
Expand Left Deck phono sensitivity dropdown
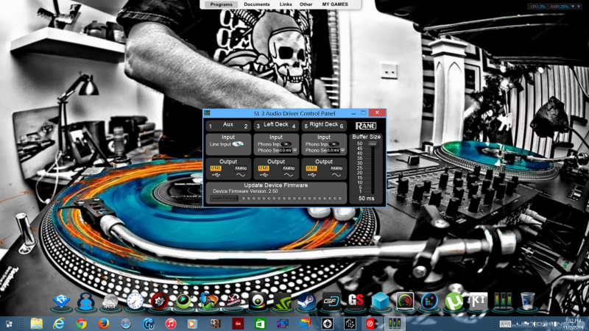294,150
